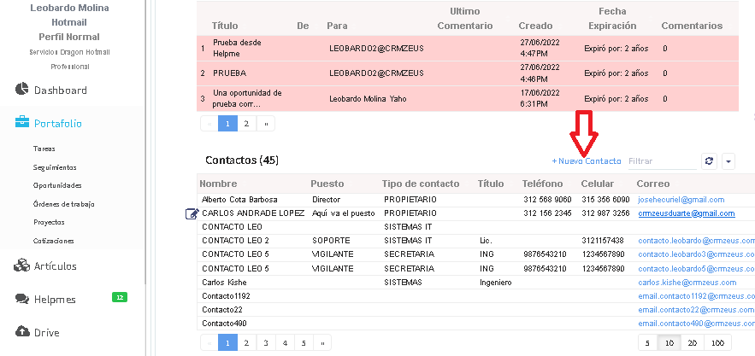
Task: Open the Tareas submenu item
Action: click(44, 149)
